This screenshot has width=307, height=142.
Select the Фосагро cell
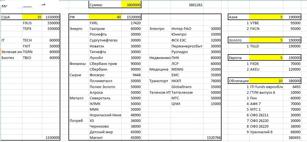point(105,75)
